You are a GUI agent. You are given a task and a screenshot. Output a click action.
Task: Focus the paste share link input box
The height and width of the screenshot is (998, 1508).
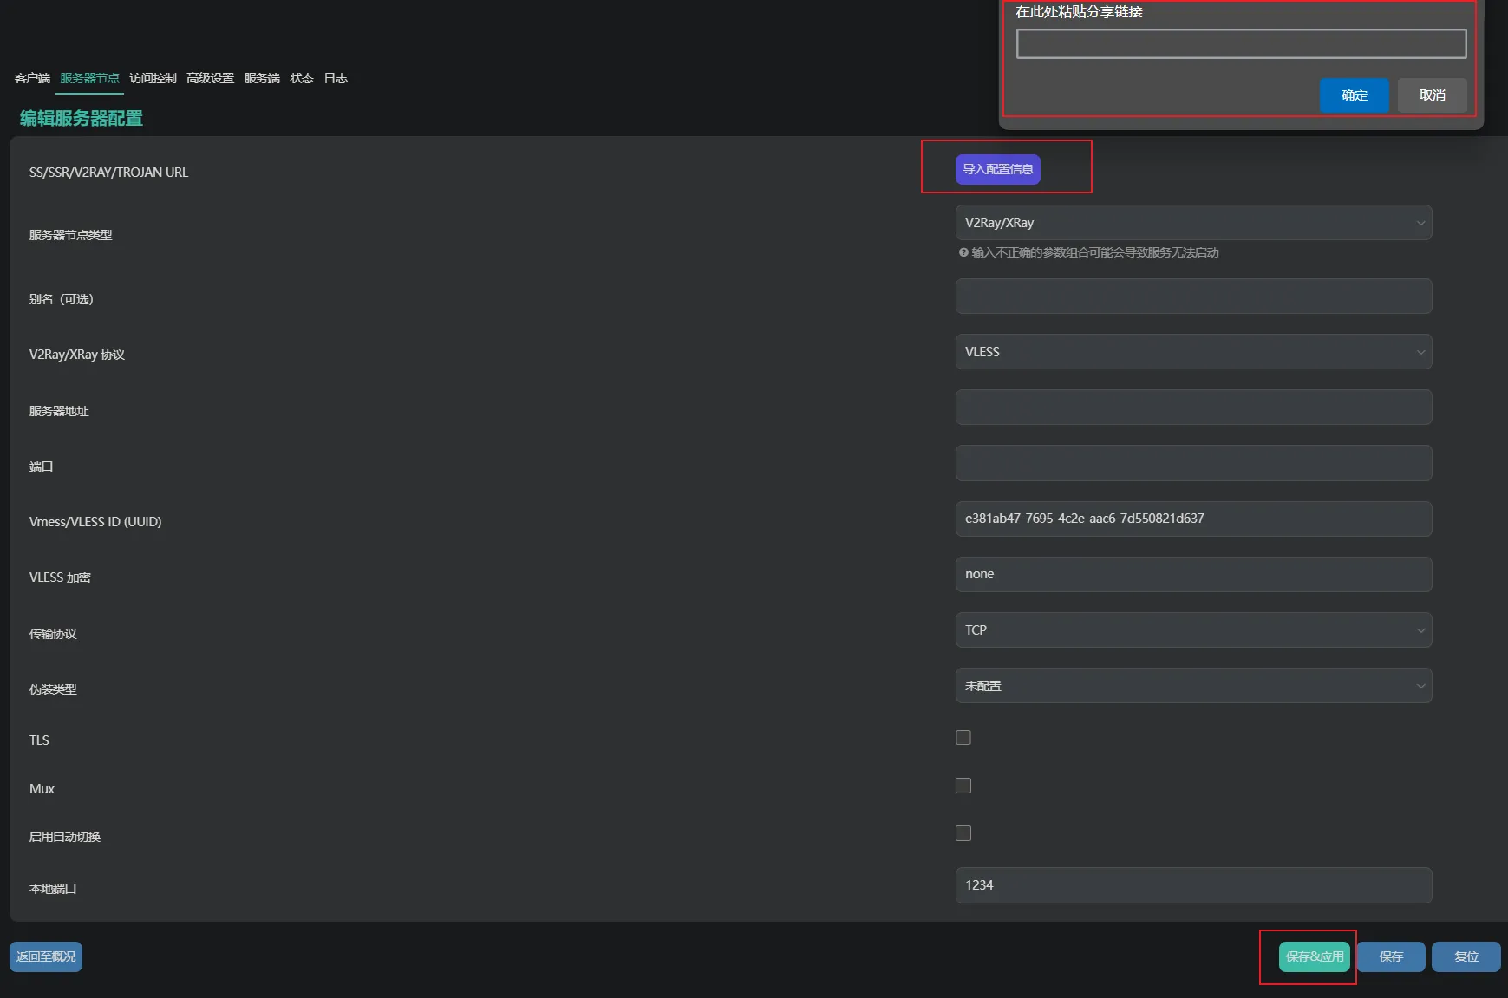click(x=1241, y=44)
